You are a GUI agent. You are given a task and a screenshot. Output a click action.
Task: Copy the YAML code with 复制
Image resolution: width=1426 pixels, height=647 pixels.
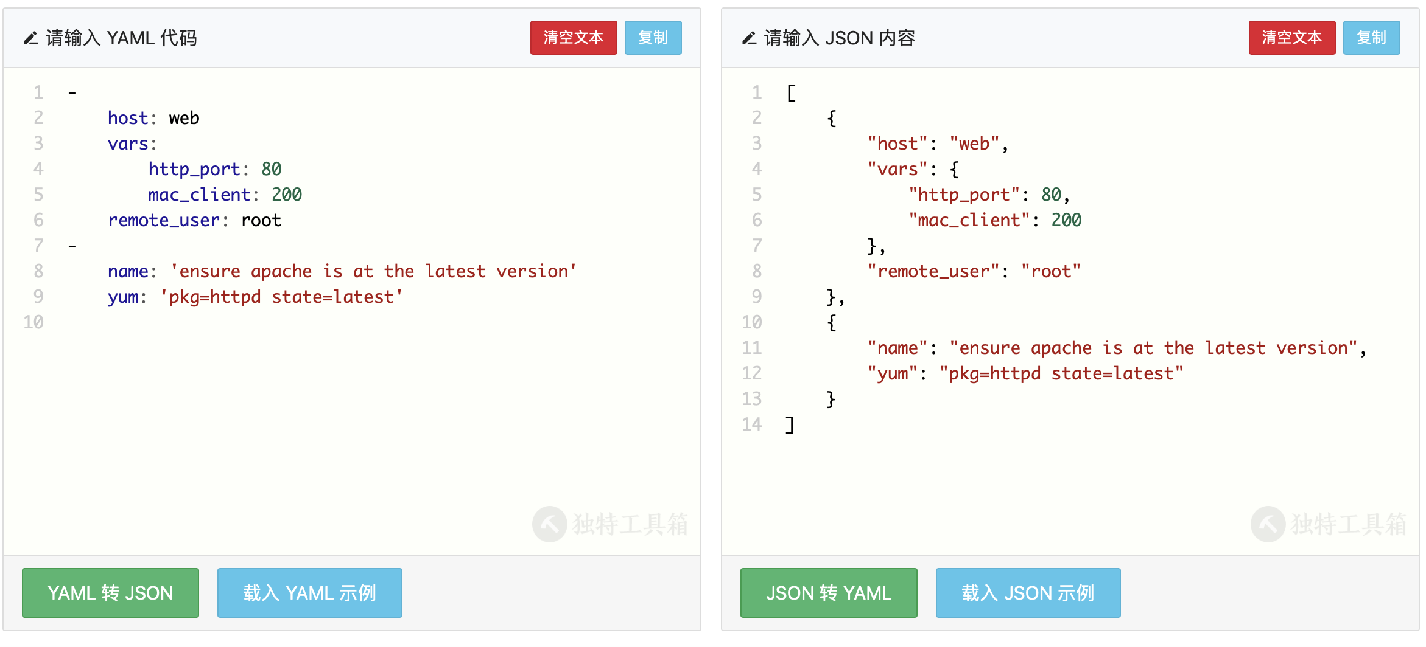tap(653, 38)
